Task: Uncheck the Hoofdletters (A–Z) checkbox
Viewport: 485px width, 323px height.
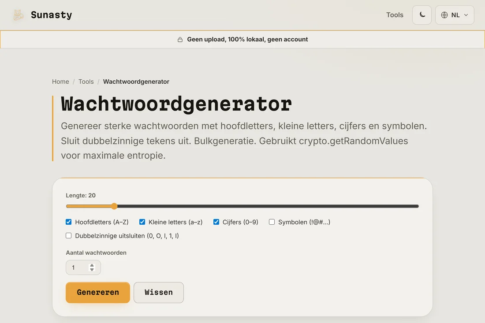Action: pos(69,222)
